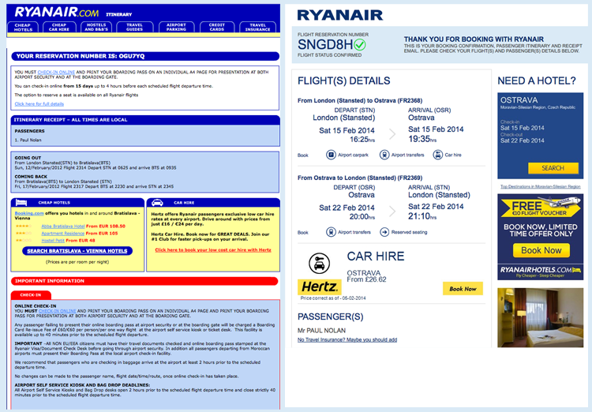The image size is (592, 412).
Task: Click Book Now for Hertz car hire
Action: pyautogui.click(x=463, y=289)
